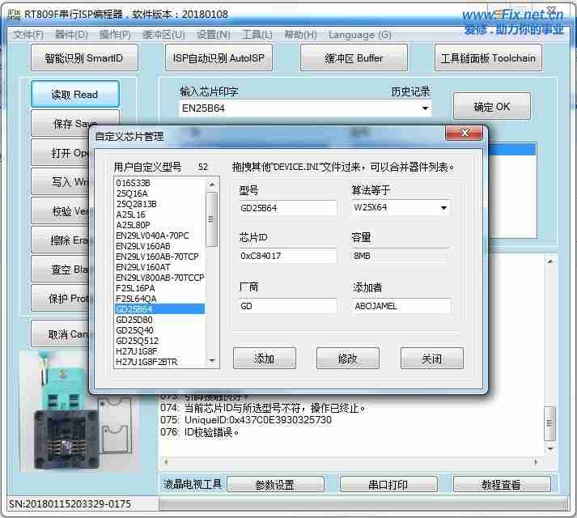577x518 pixels.
Task: Click ISP自动识别 AutoISP button
Action: (x=218, y=57)
